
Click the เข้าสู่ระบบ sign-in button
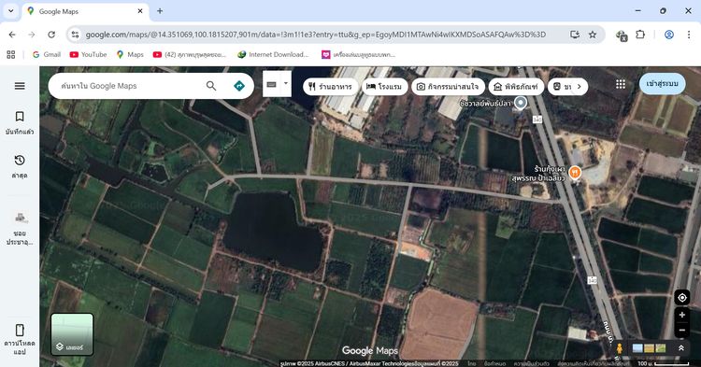coord(662,84)
